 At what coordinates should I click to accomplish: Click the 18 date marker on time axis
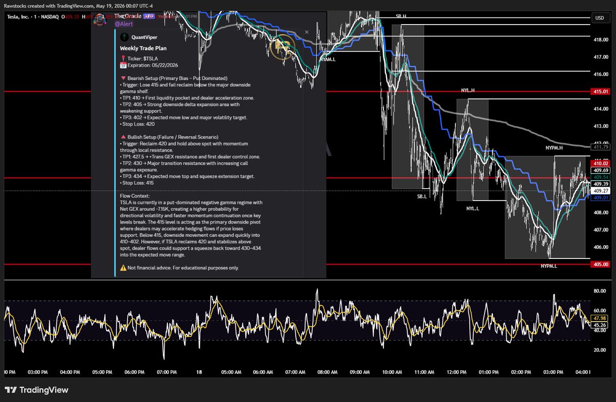[x=199, y=371]
